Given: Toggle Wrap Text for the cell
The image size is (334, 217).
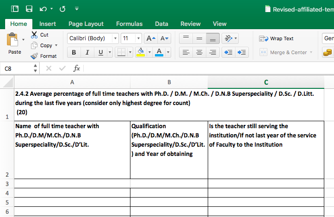Looking at the screenshot, I should [x=277, y=38].
